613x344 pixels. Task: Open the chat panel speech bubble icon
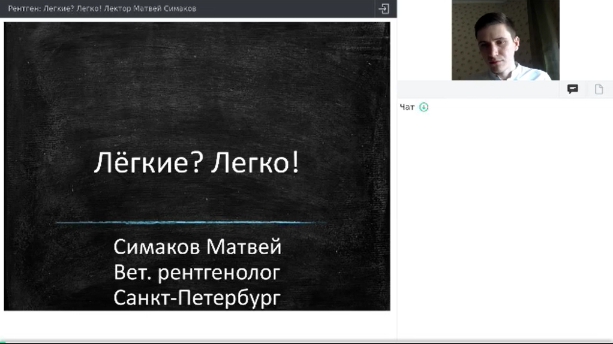pyautogui.click(x=572, y=89)
